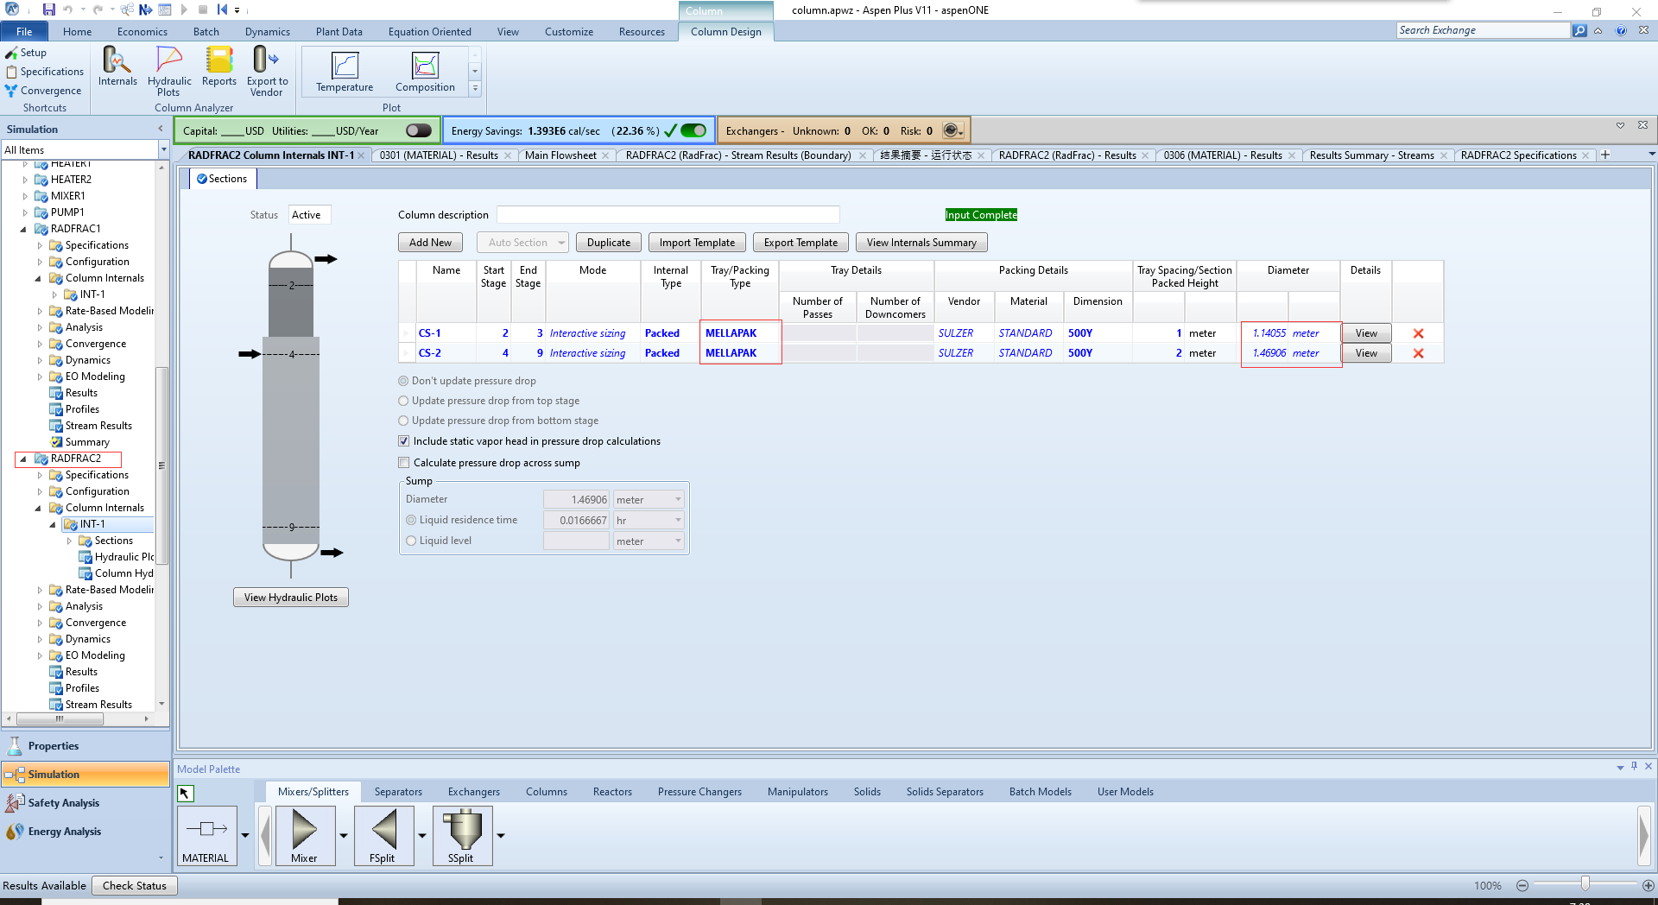
Task: Delete section CS-1 with red X
Action: (x=1418, y=333)
